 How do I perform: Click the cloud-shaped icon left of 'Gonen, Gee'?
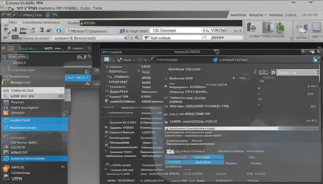(x=263, y=72)
